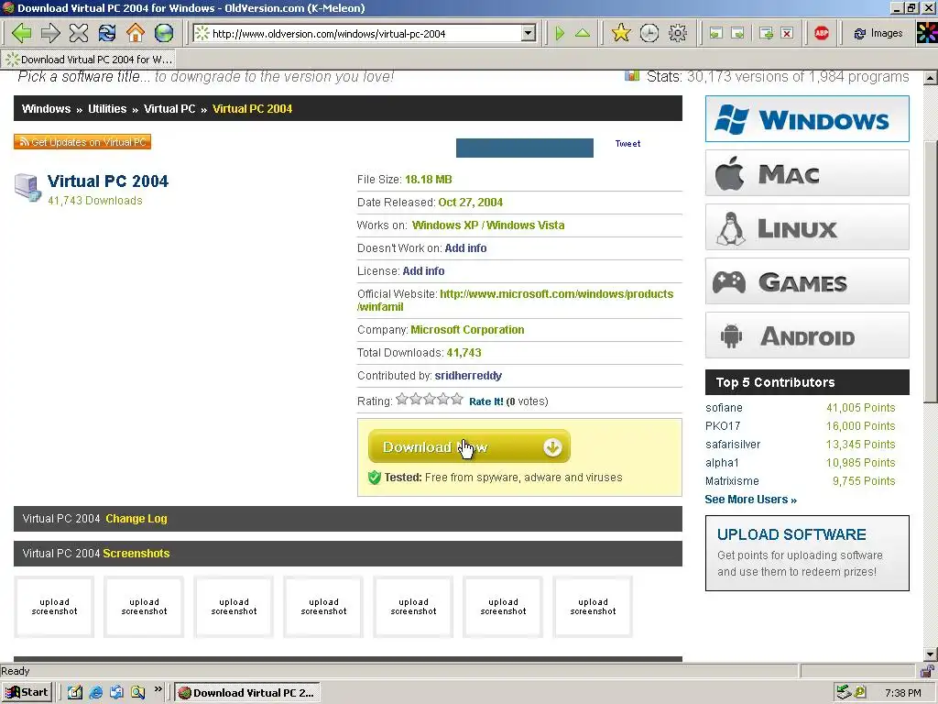Screen dimensions: 938x704
Task: Open the Outlook Express quick launch icon
Action: [x=116, y=693]
